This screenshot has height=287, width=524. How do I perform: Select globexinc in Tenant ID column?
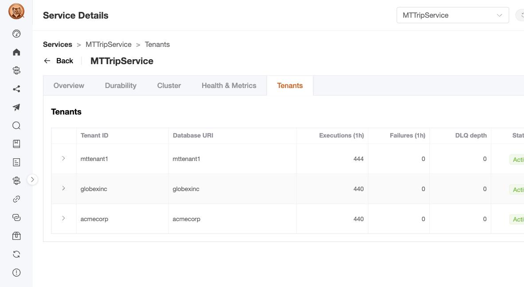94,189
